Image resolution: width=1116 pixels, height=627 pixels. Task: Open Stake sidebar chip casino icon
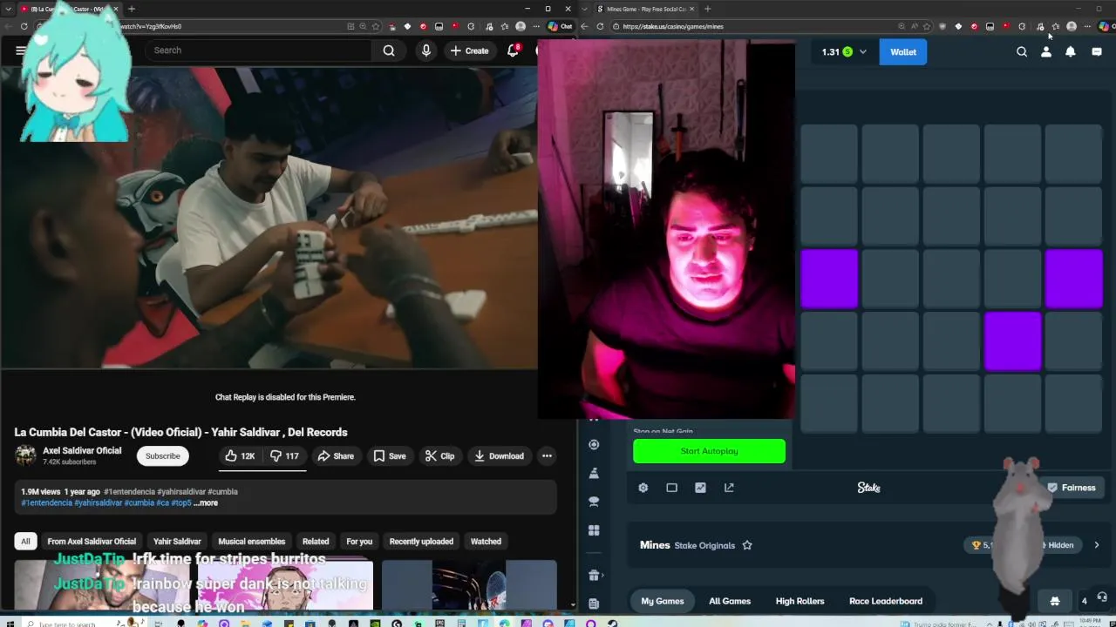(594, 444)
